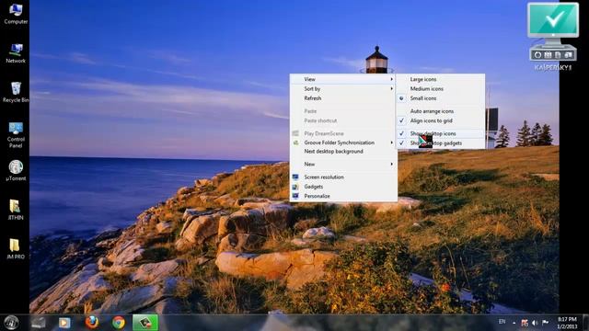Image resolution: width=589 pixels, height=331 pixels.
Task: Expand the New submenu
Action: (x=343, y=164)
